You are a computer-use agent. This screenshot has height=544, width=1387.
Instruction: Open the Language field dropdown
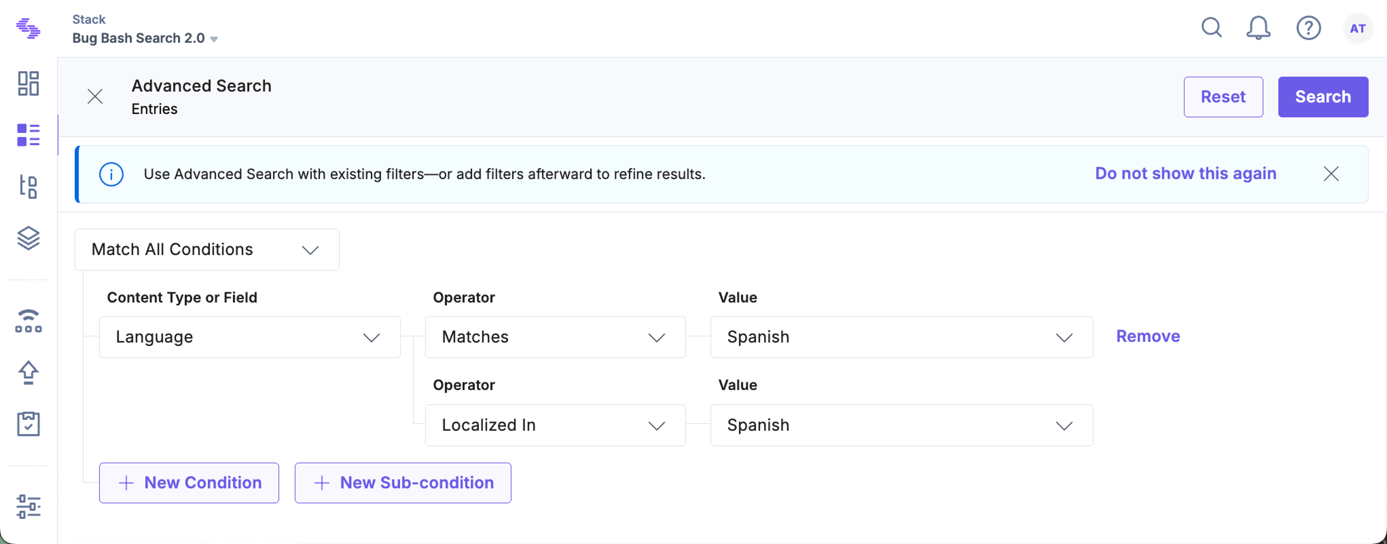pyautogui.click(x=250, y=337)
